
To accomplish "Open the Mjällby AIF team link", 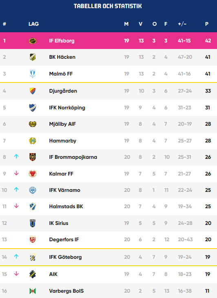I will 62,124.
